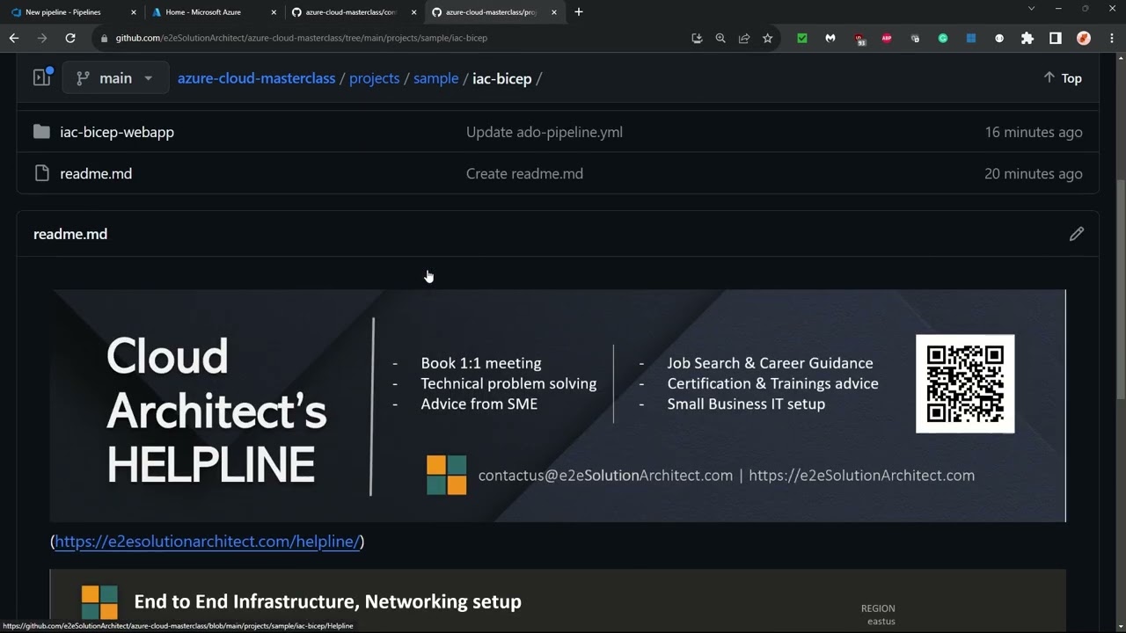Jump to Top of the page
The width and height of the screenshot is (1126, 633).
(x=1063, y=78)
